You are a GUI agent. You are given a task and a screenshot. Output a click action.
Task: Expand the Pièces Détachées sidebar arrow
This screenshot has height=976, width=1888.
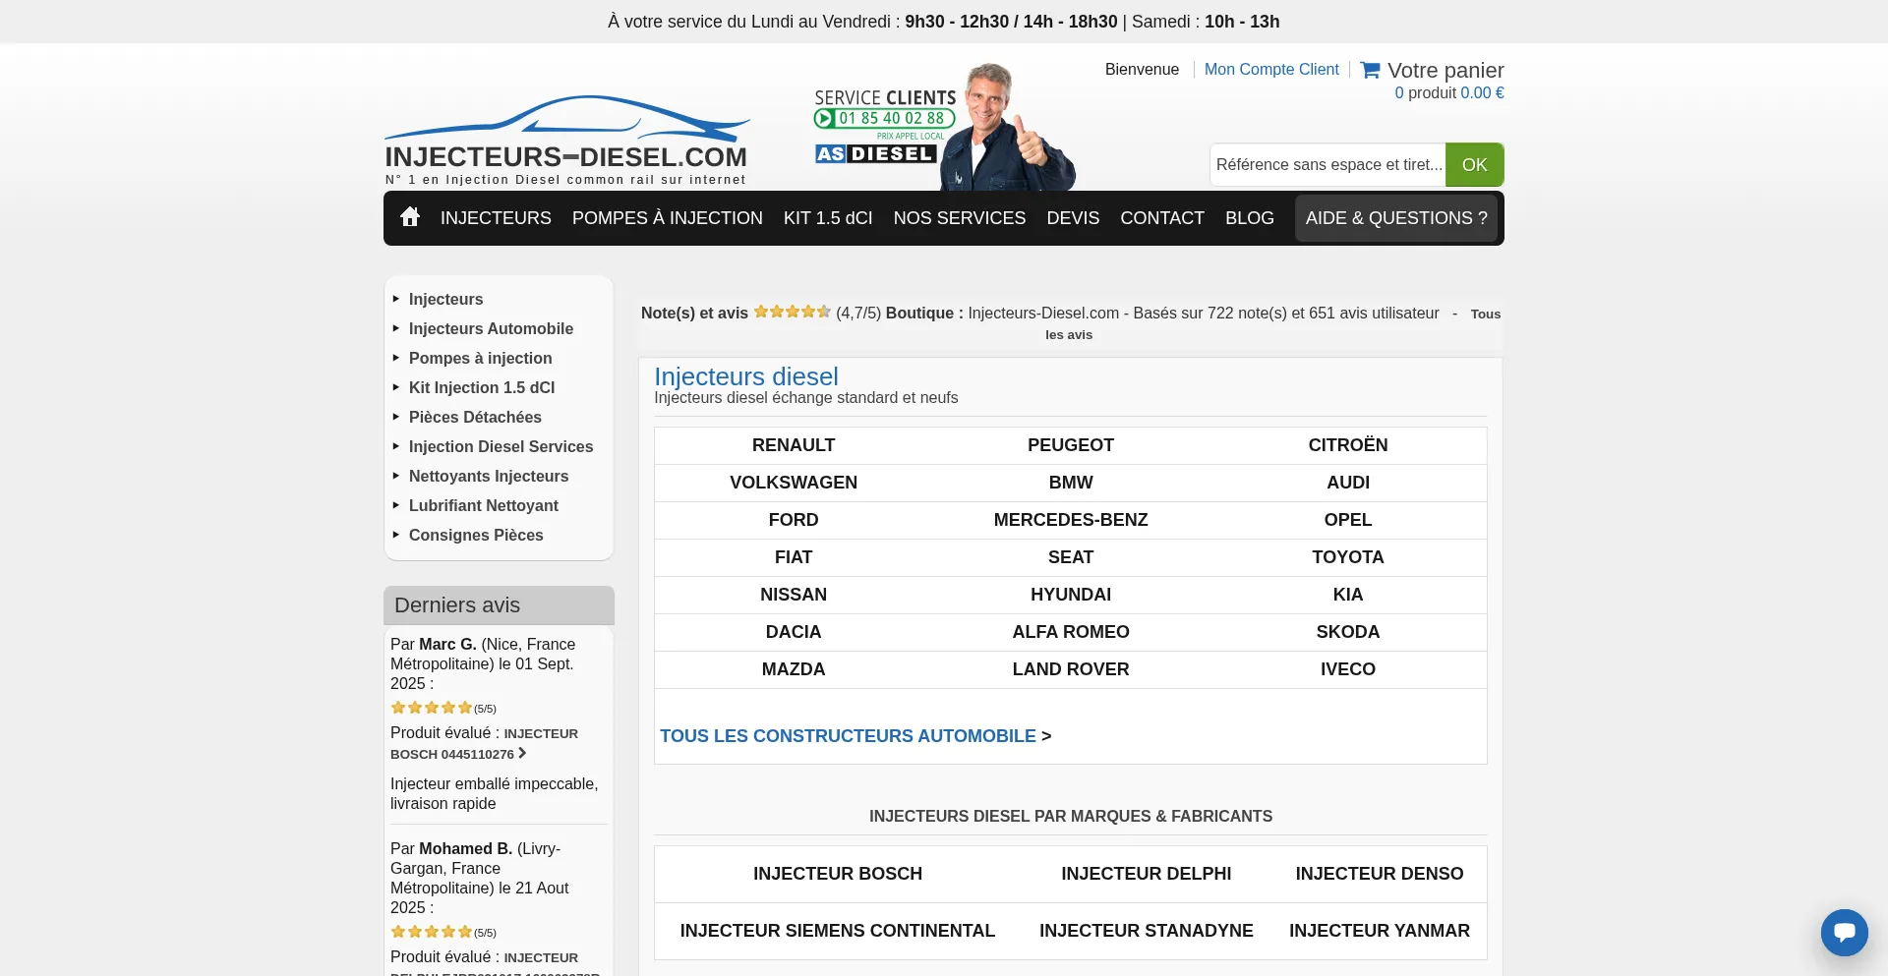pyautogui.click(x=396, y=417)
